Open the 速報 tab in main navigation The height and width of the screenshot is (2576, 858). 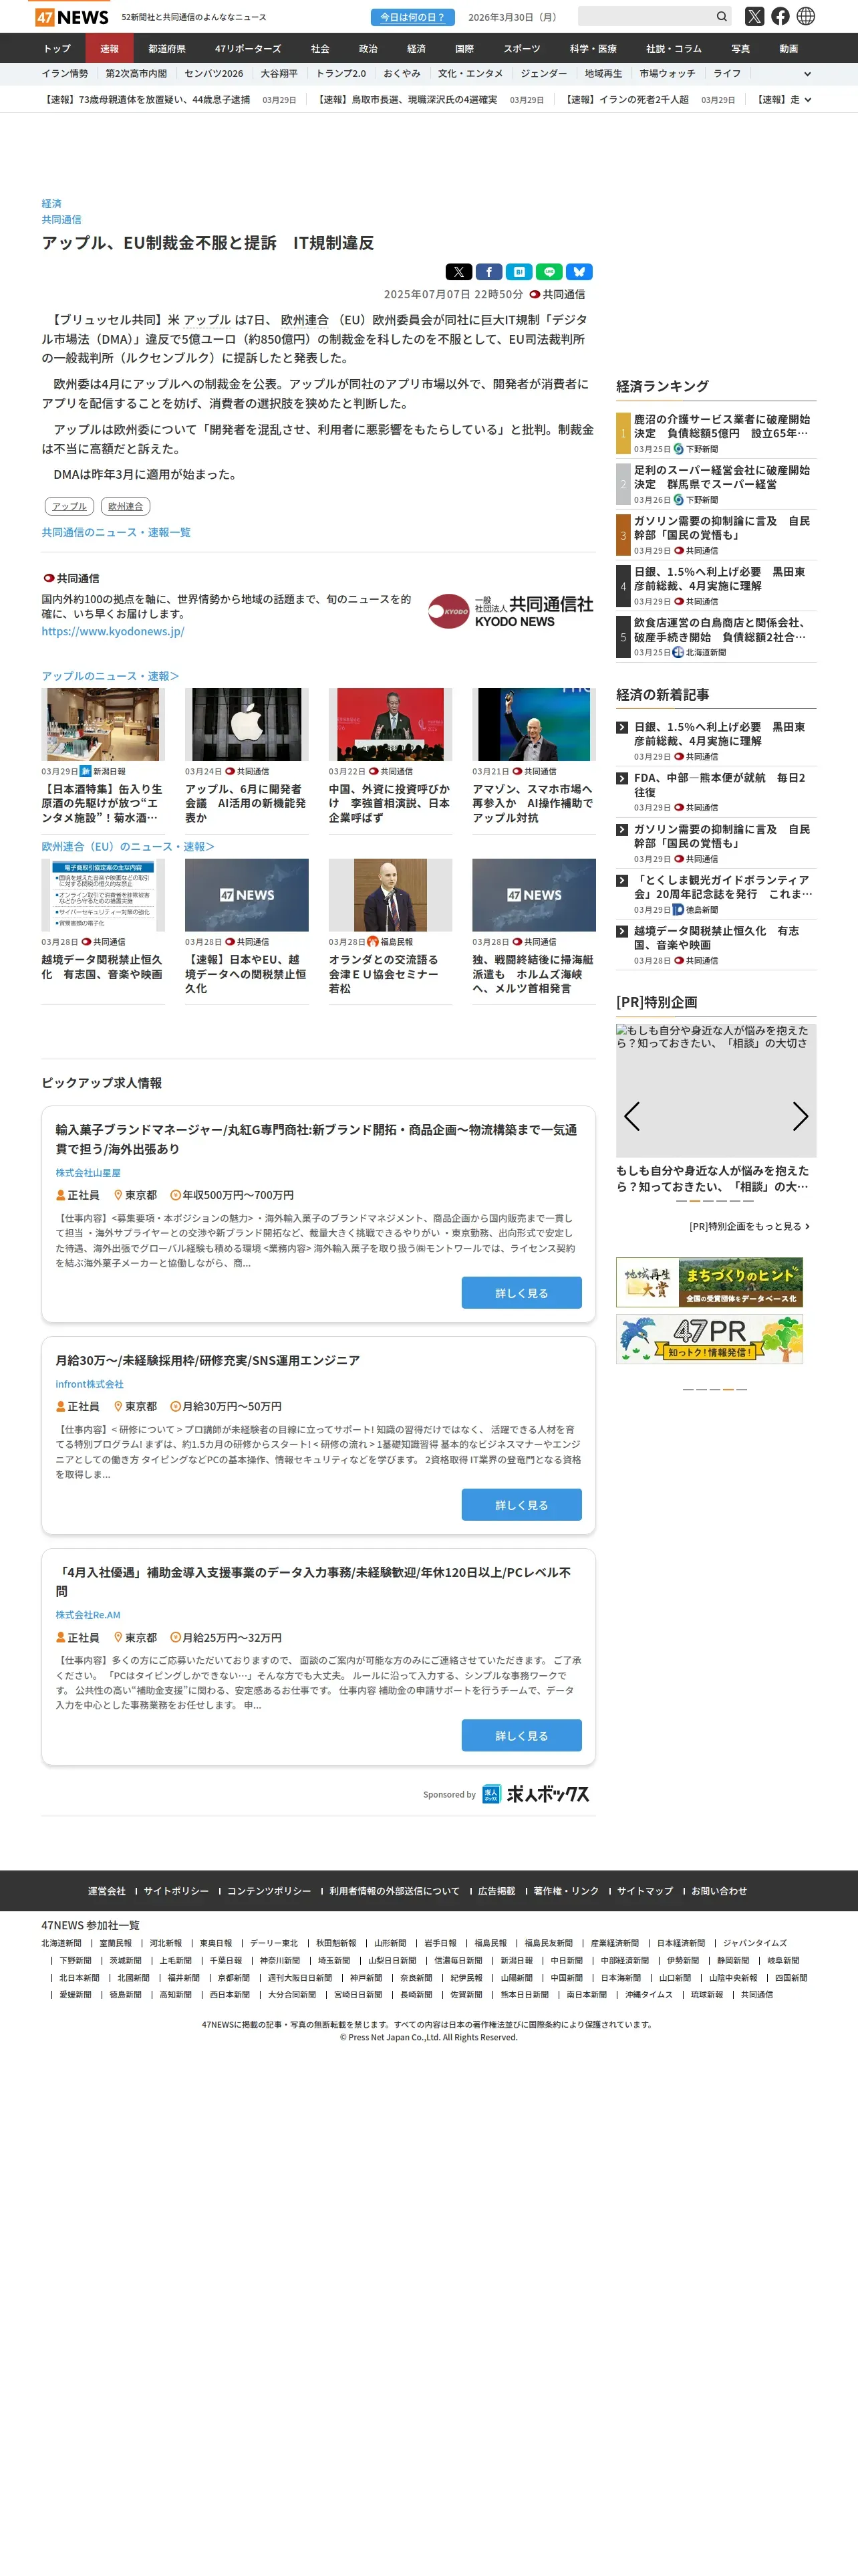pyautogui.click(x=110, y=48)
